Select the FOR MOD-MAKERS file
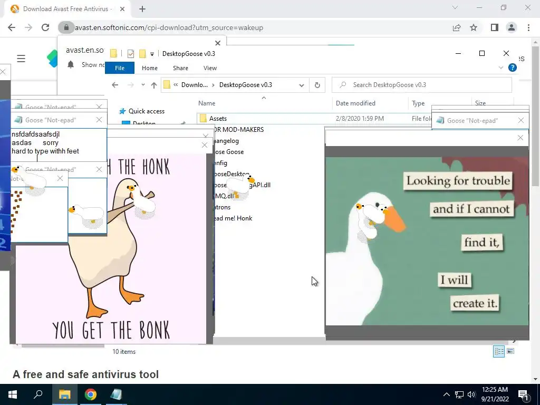This screenshot has height=405, width=540. [238, 130]
